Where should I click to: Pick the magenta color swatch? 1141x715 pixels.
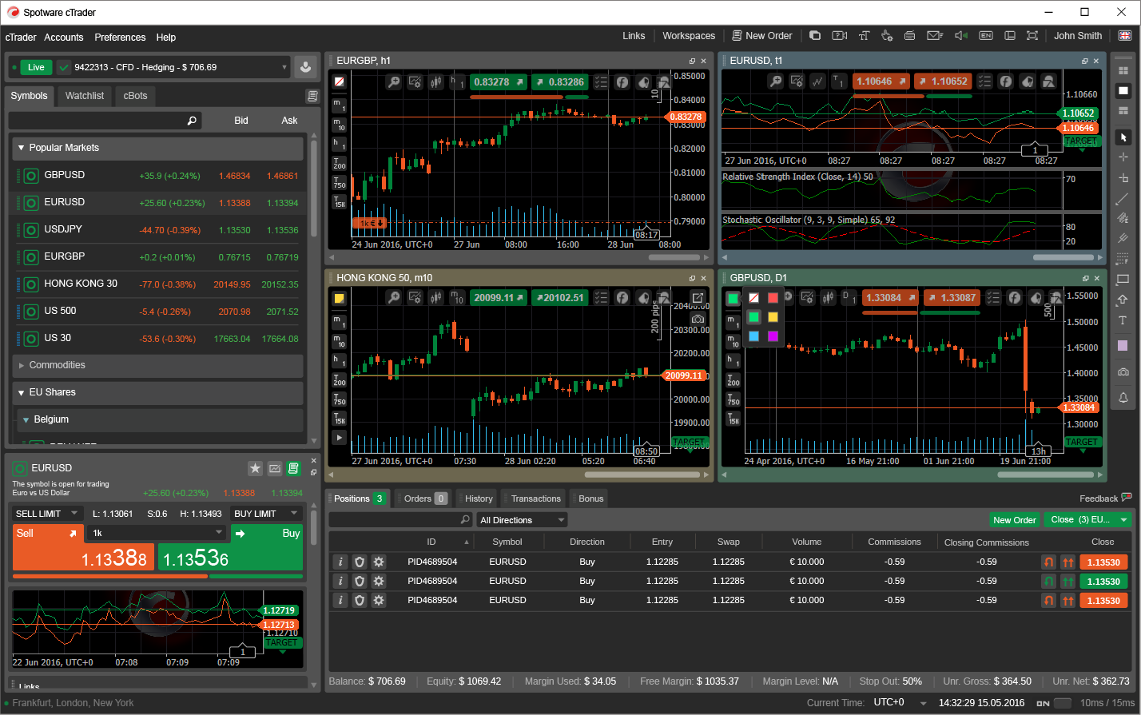coord(773,336)
